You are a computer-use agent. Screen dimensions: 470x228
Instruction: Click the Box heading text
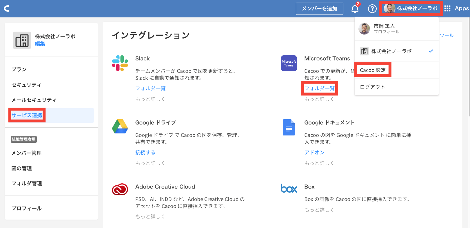pos(309,187)
